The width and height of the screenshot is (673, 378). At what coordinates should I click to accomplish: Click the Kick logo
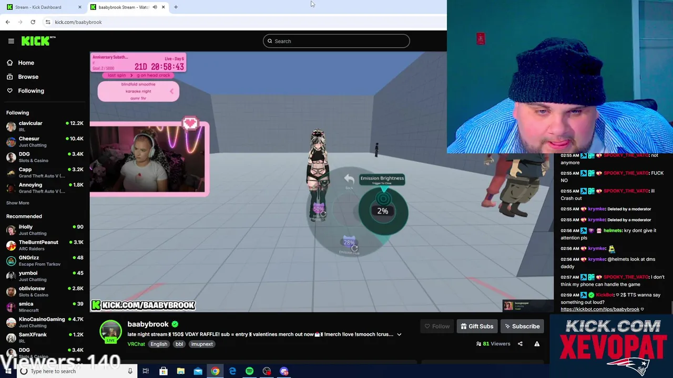point(38,41)
